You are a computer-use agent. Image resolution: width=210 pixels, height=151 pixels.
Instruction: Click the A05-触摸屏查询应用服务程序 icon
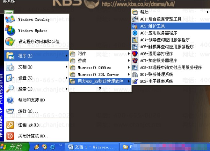coord(135,47)
